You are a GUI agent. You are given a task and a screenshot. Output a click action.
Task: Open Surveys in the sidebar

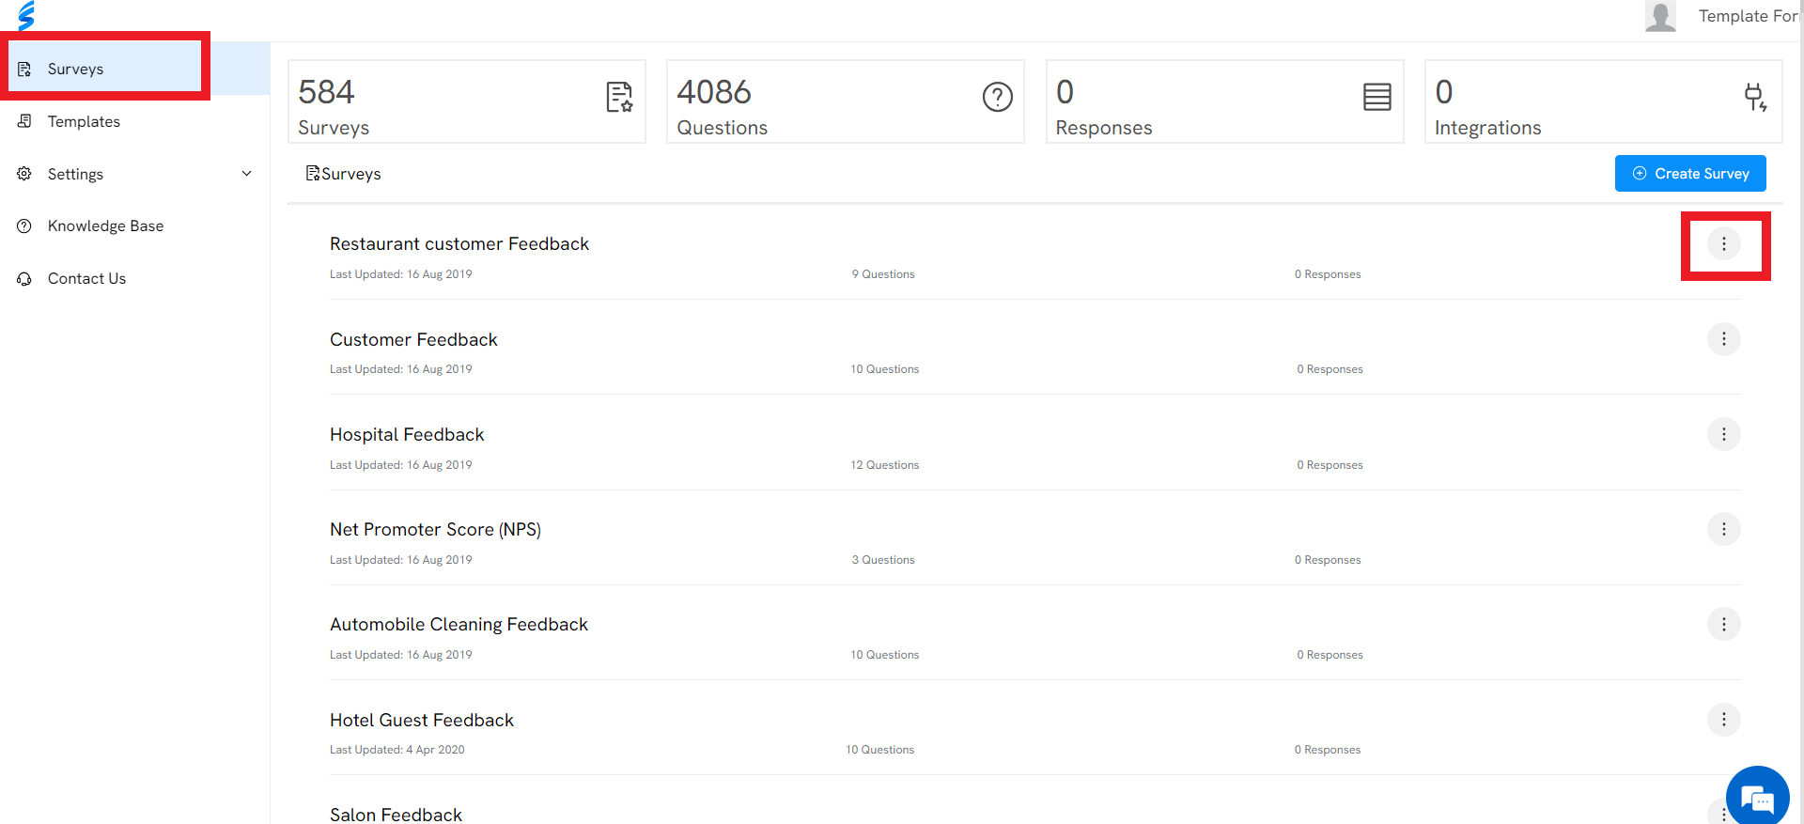coord(134,69)
